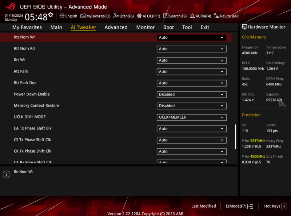This screenshot has height=216, width=291.
Task: Click the Hot Keys question mark icon
Action: 284,206
